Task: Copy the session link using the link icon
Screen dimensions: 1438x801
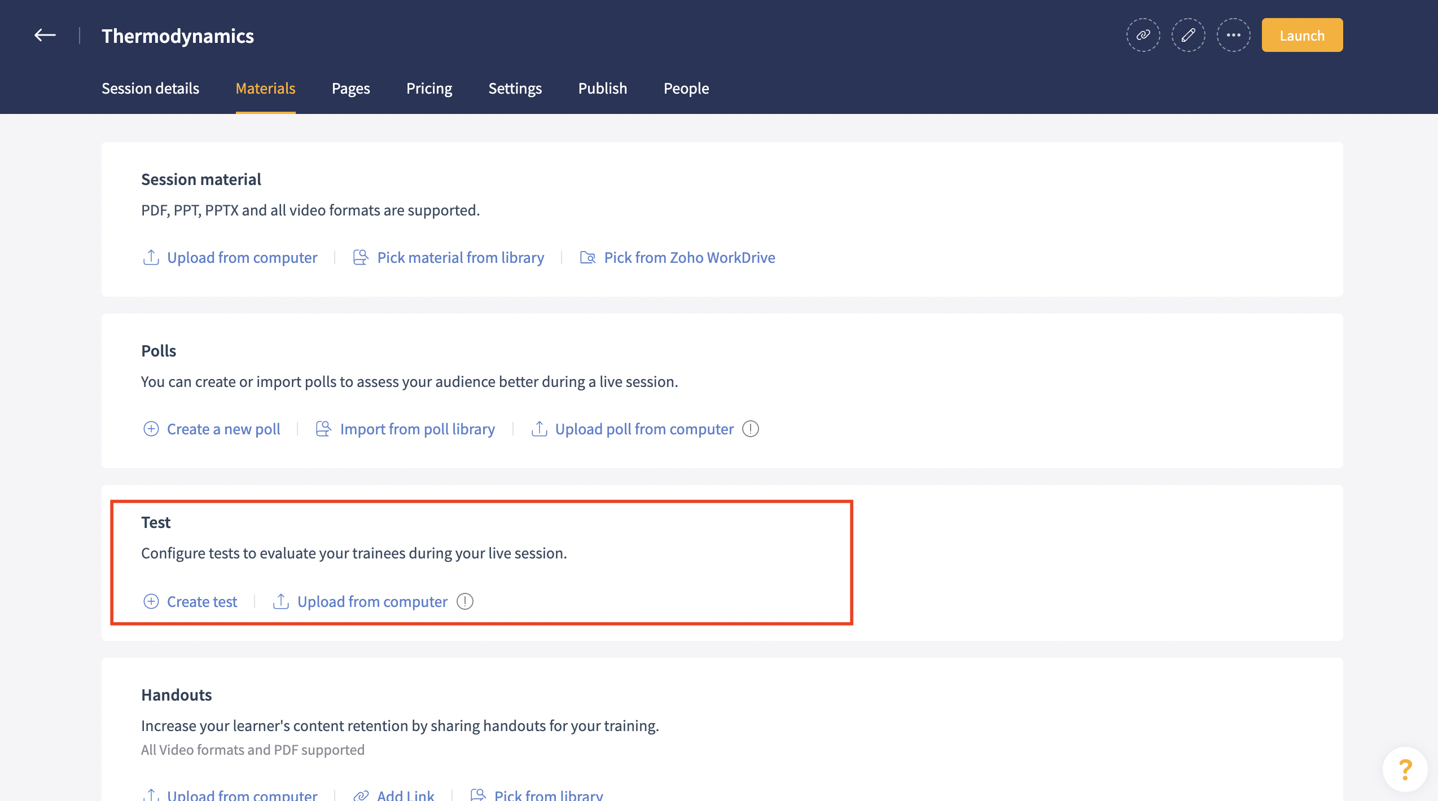Action: (1143, 36)
